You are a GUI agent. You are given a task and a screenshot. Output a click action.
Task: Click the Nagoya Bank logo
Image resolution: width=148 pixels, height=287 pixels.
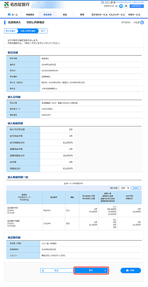click(x=17, y=4)
